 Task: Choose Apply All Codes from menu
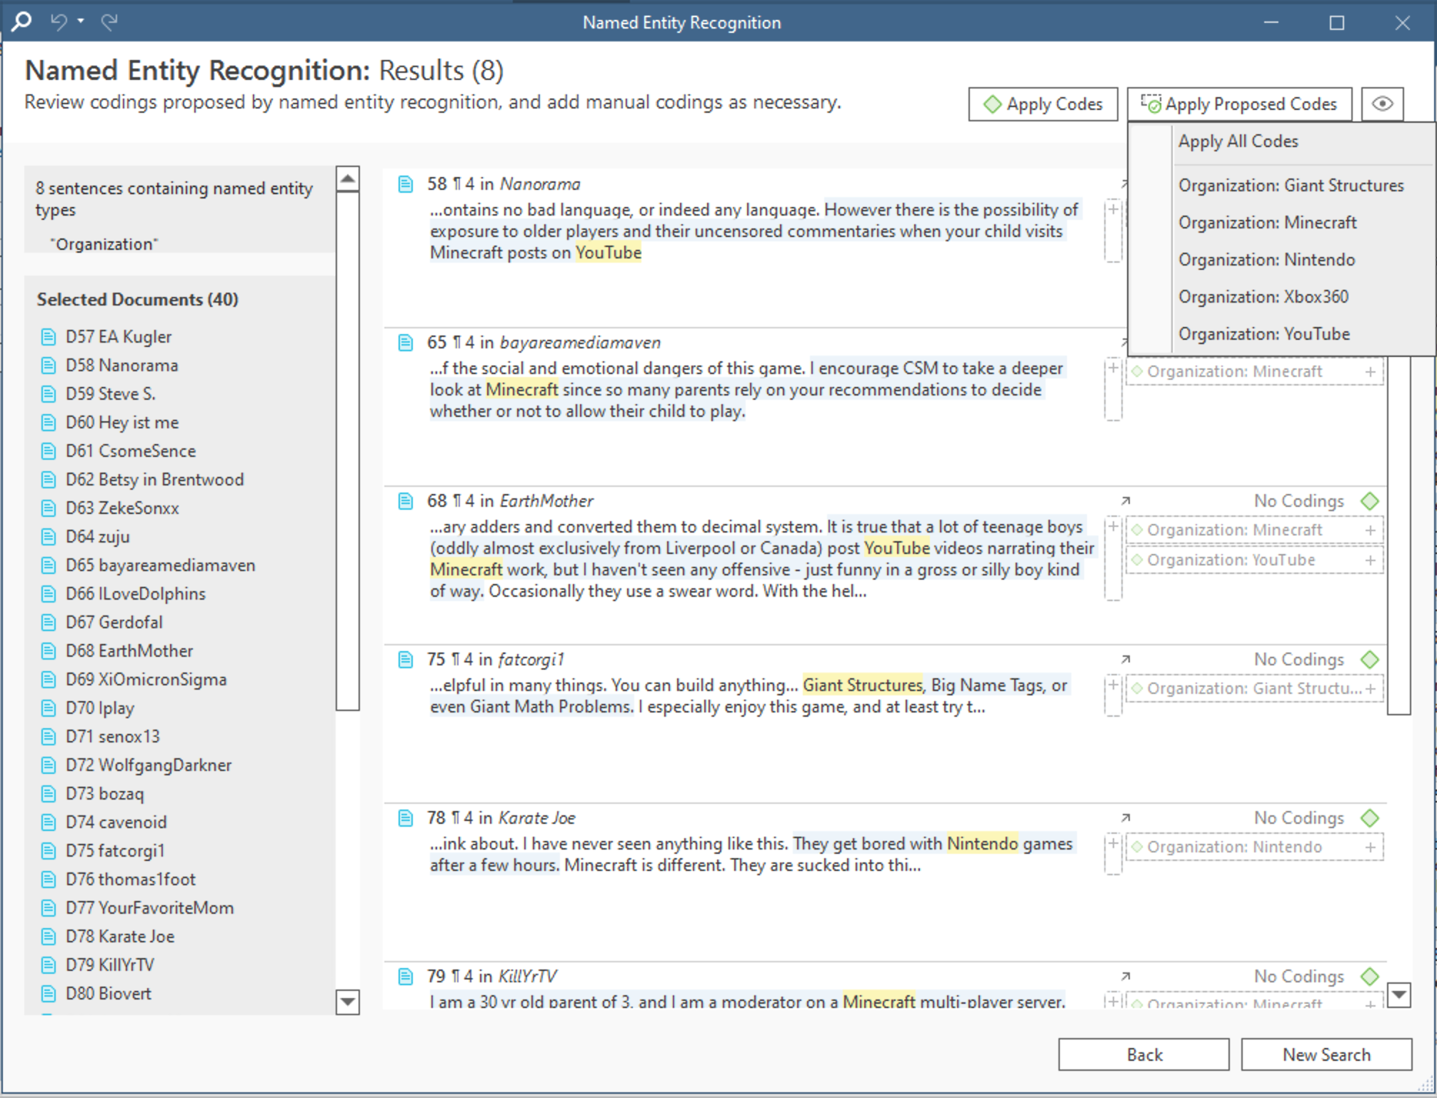pyautogui.click(x=1238, y=141)
